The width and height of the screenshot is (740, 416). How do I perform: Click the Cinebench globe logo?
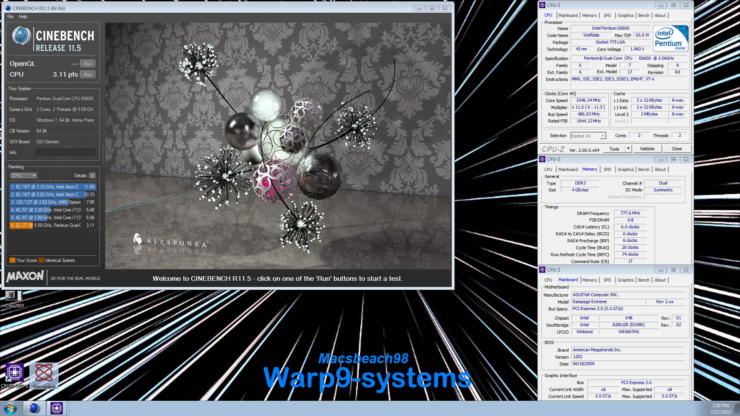(x=21, y=36)
